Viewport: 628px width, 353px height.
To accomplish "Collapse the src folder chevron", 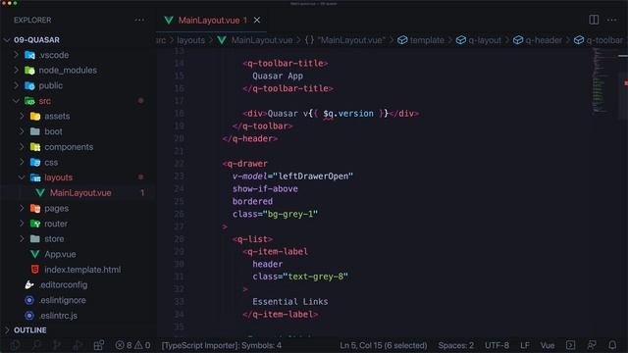I will pos(16,101).
